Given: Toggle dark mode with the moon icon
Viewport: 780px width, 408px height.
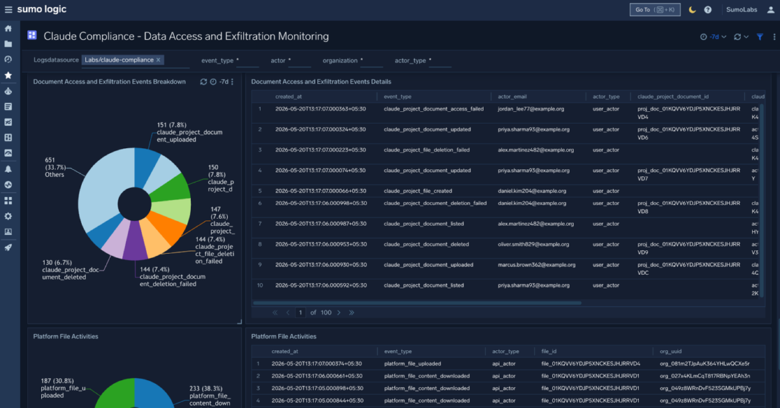Looking at the screenshot, I should tap(692, 10).
